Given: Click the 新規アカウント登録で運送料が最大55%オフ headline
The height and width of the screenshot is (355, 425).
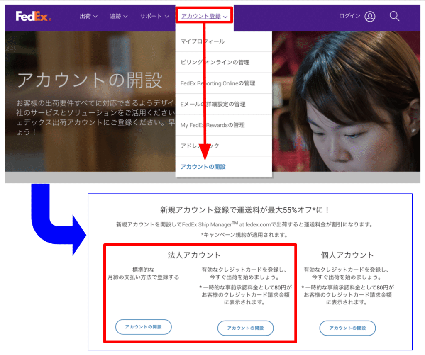Looking at the screenshot, I should [244, 210].
